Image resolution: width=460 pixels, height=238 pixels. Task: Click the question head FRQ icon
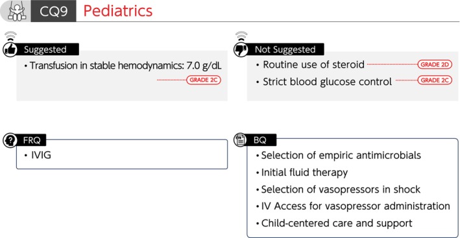(10, 140)
